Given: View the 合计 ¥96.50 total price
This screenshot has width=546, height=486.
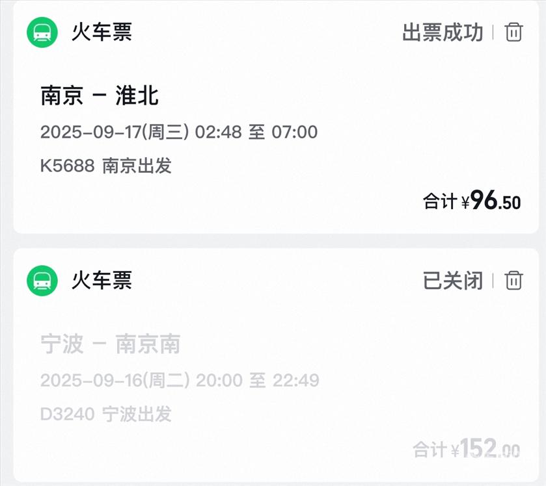Looking at the screenshot, I should [x=472, y=201].
